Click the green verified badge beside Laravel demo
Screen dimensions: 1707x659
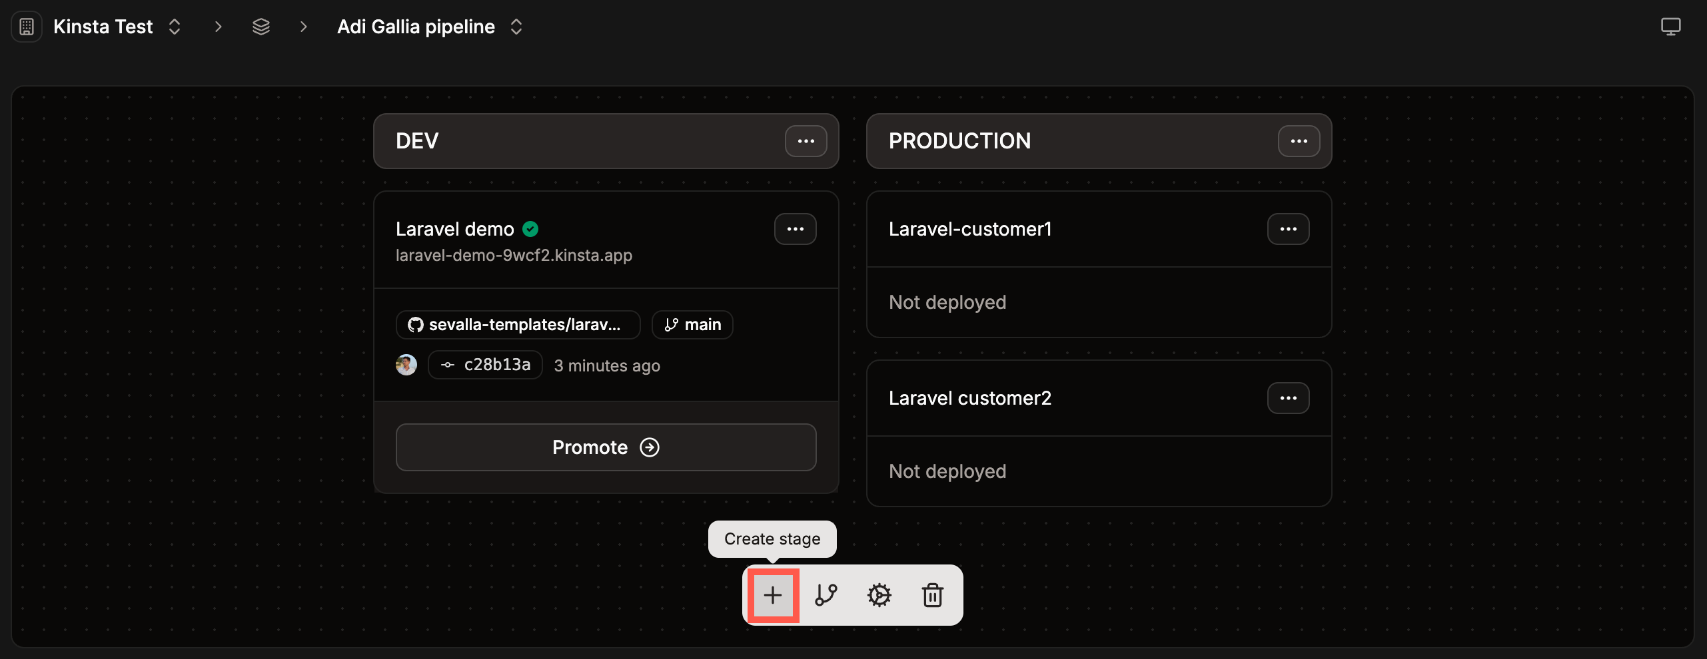tap(530, 228)
